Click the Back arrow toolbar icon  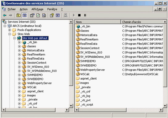point(5,15)
